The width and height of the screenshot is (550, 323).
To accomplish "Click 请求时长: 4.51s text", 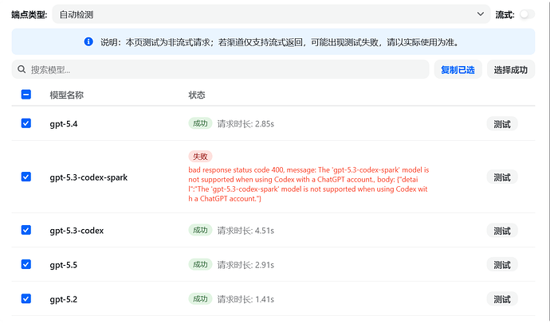I will (x=246, y=231).
